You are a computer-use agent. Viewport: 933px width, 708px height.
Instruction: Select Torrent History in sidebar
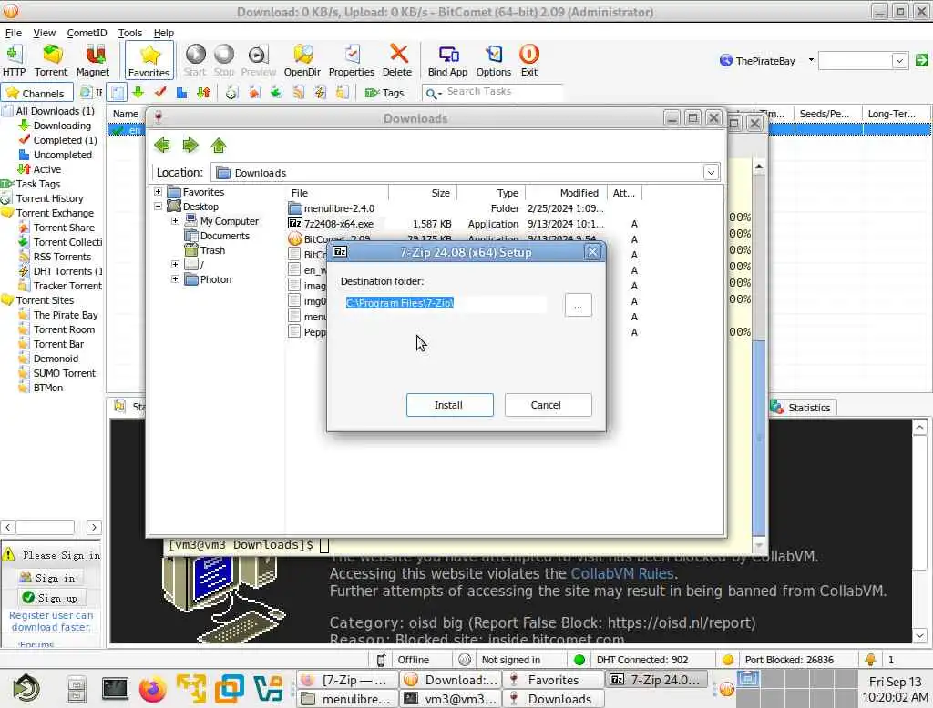(43, 198)
